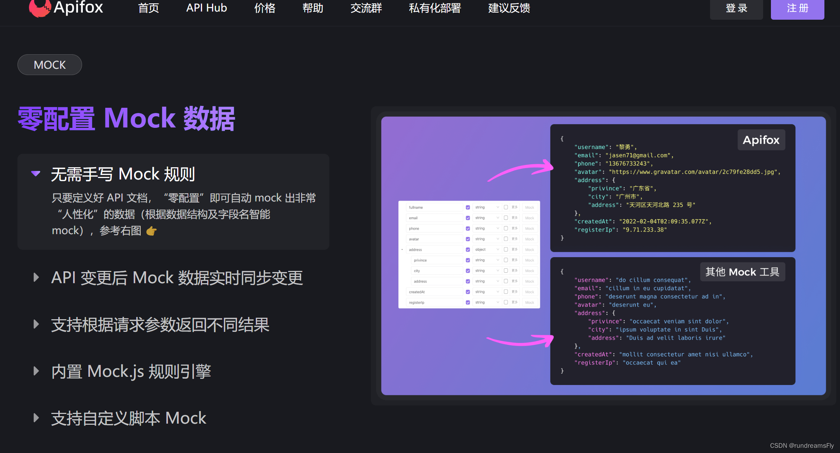Click the 内置 Mock.js 规则引擎 title
The width and height of the screenshot is (840, 453).
pyautogui.click(x=131, y=371)
